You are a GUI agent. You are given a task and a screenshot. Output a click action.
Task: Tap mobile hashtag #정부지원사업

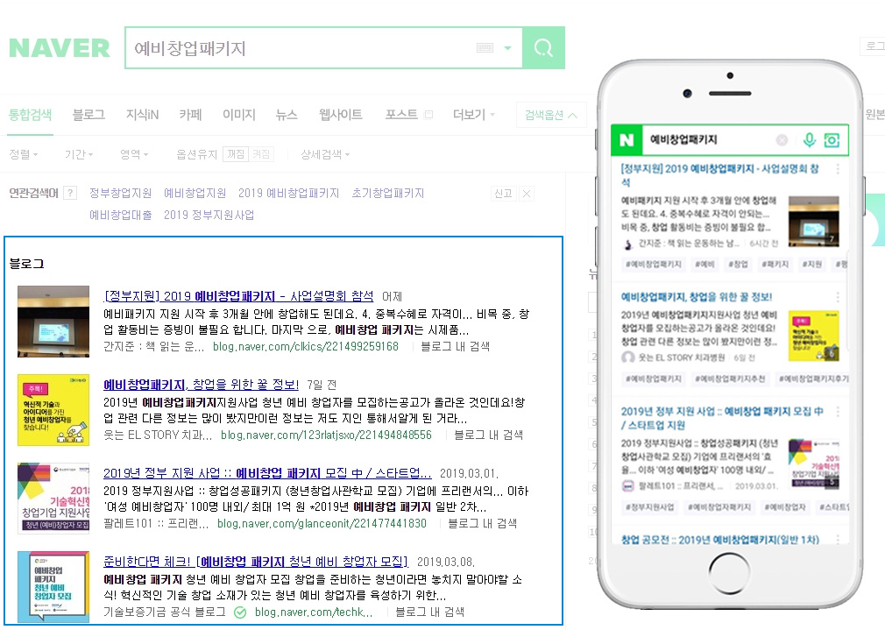(649, 507)
